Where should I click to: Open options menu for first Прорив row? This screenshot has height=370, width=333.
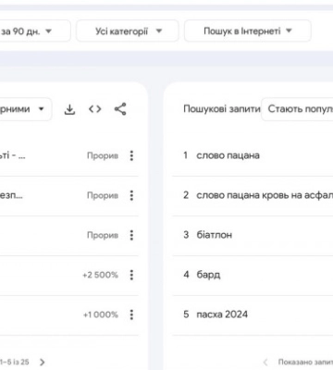tap(131, 155)
